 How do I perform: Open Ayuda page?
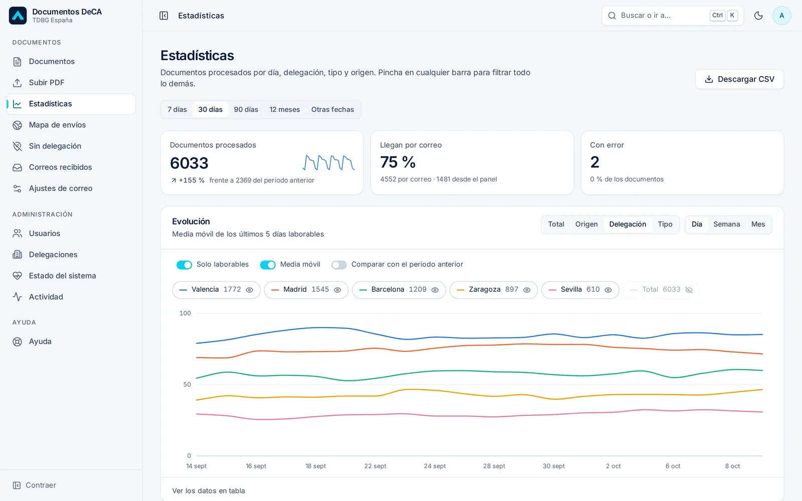click(71, 341)
